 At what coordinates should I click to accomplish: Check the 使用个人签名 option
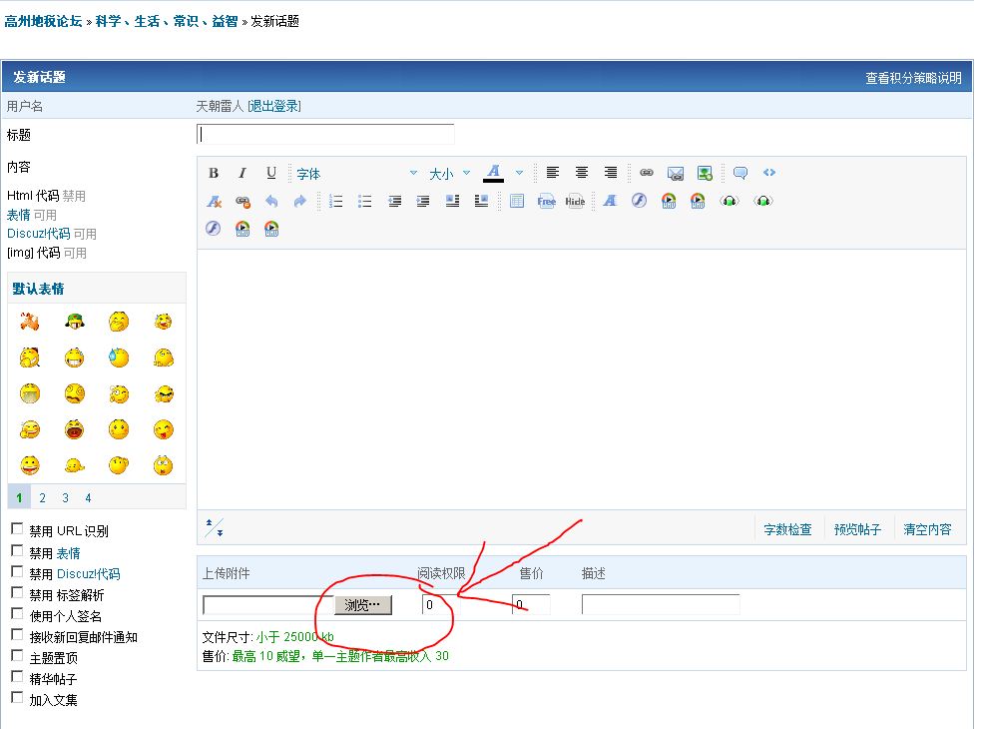tap(17, 614)
